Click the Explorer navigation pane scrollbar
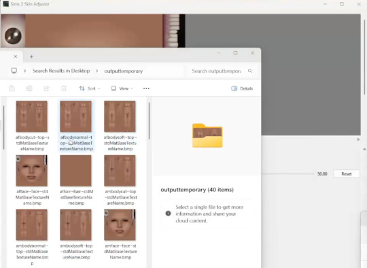Screen dimensions: 367x268 3,128
